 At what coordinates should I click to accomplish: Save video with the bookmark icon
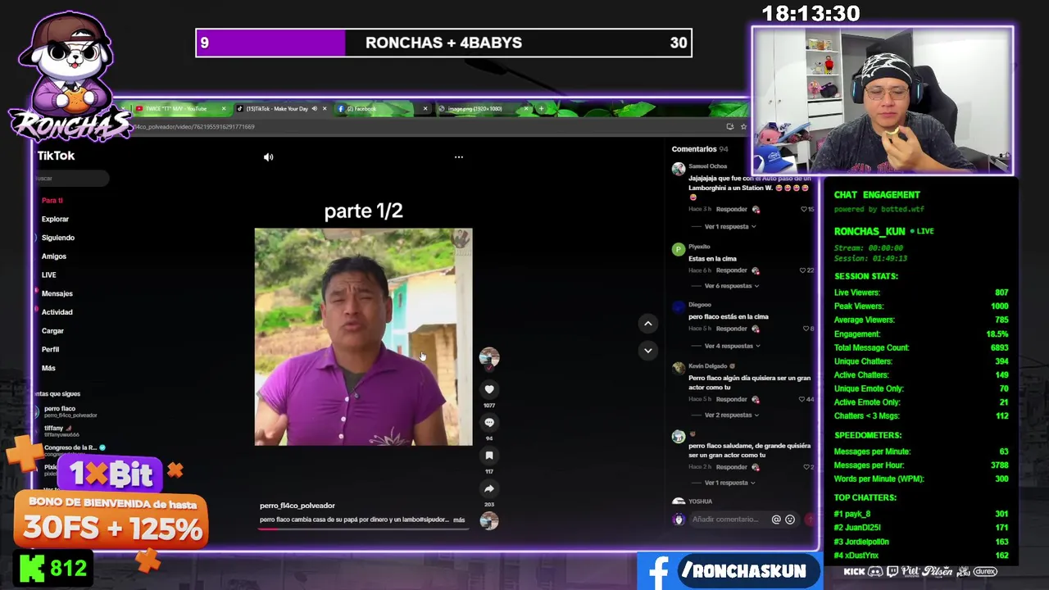coord(489,456)
